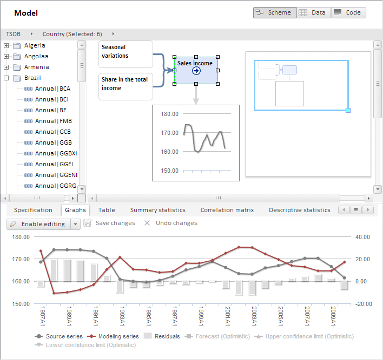This screenshot has width=383, height=360.
Task: Expand the Algeria folder
Action: click(x=6, y=45)
